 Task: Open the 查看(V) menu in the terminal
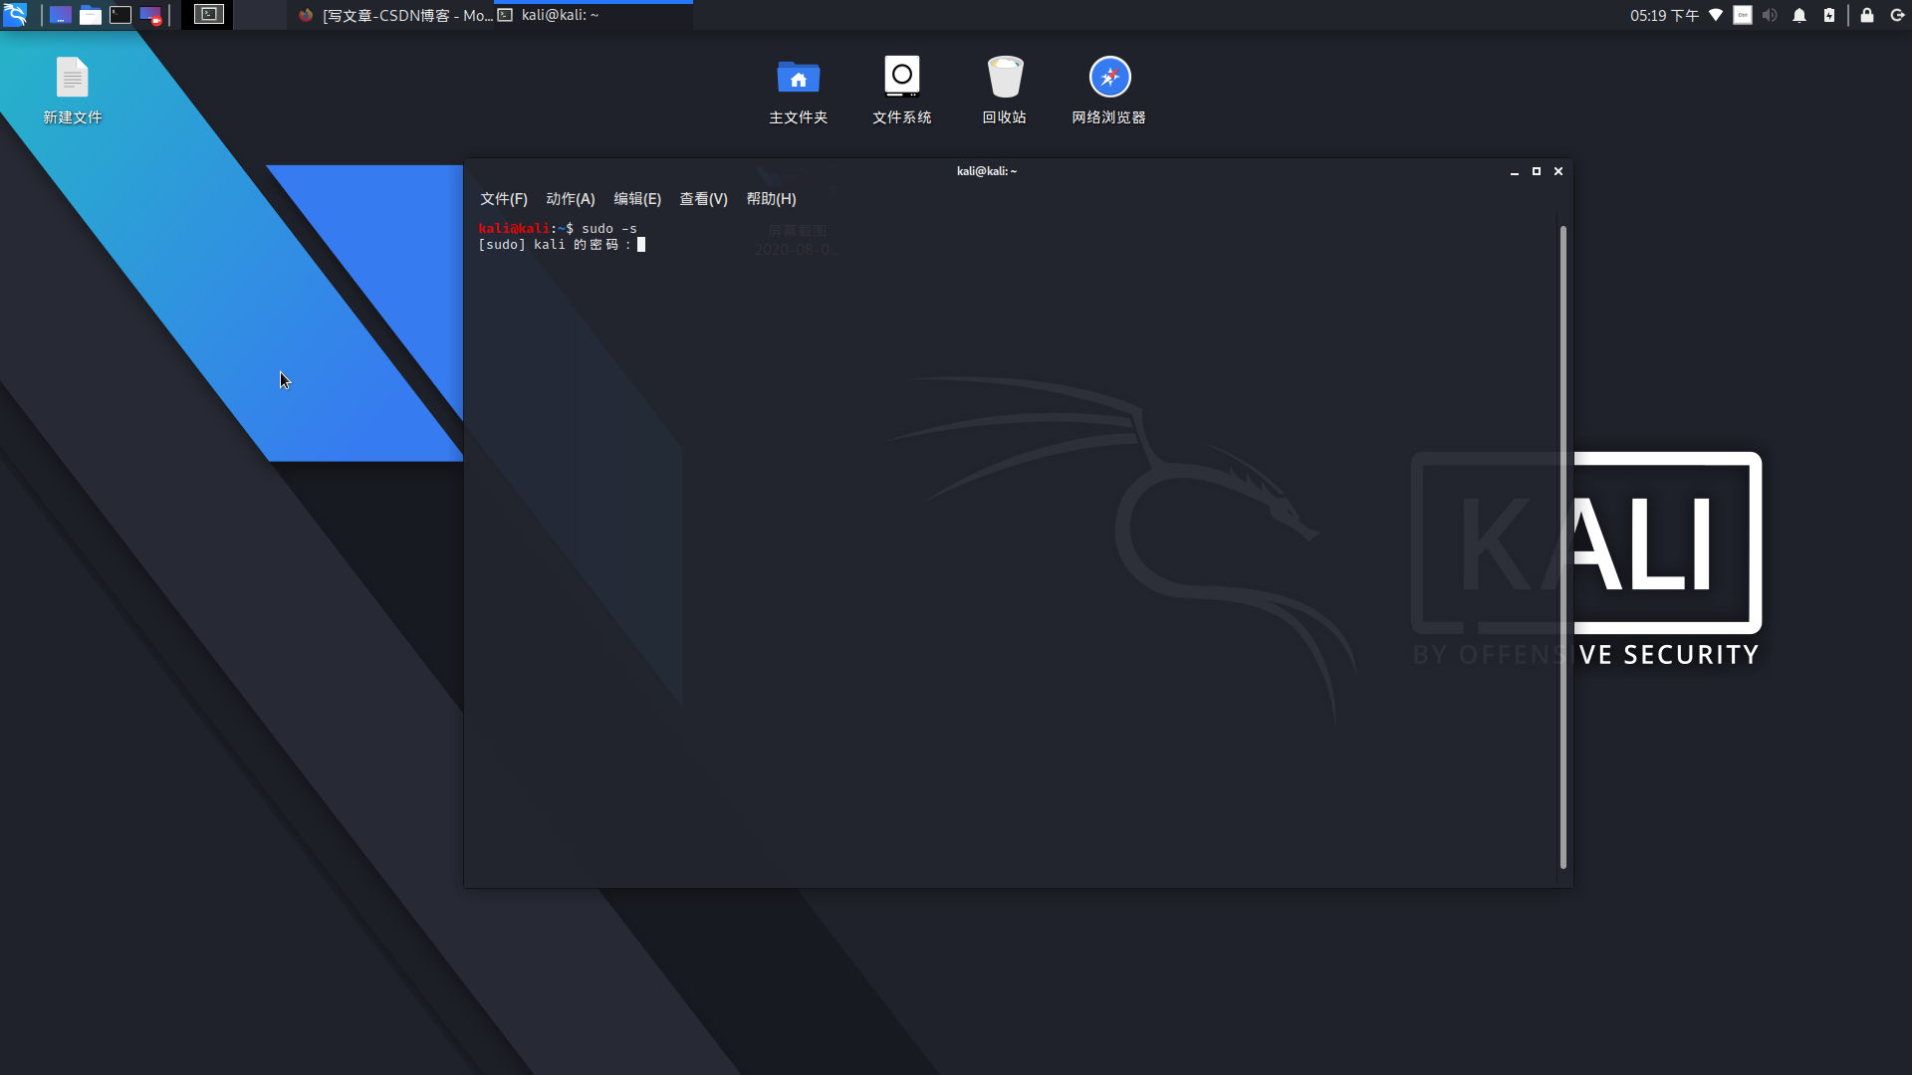703,199
